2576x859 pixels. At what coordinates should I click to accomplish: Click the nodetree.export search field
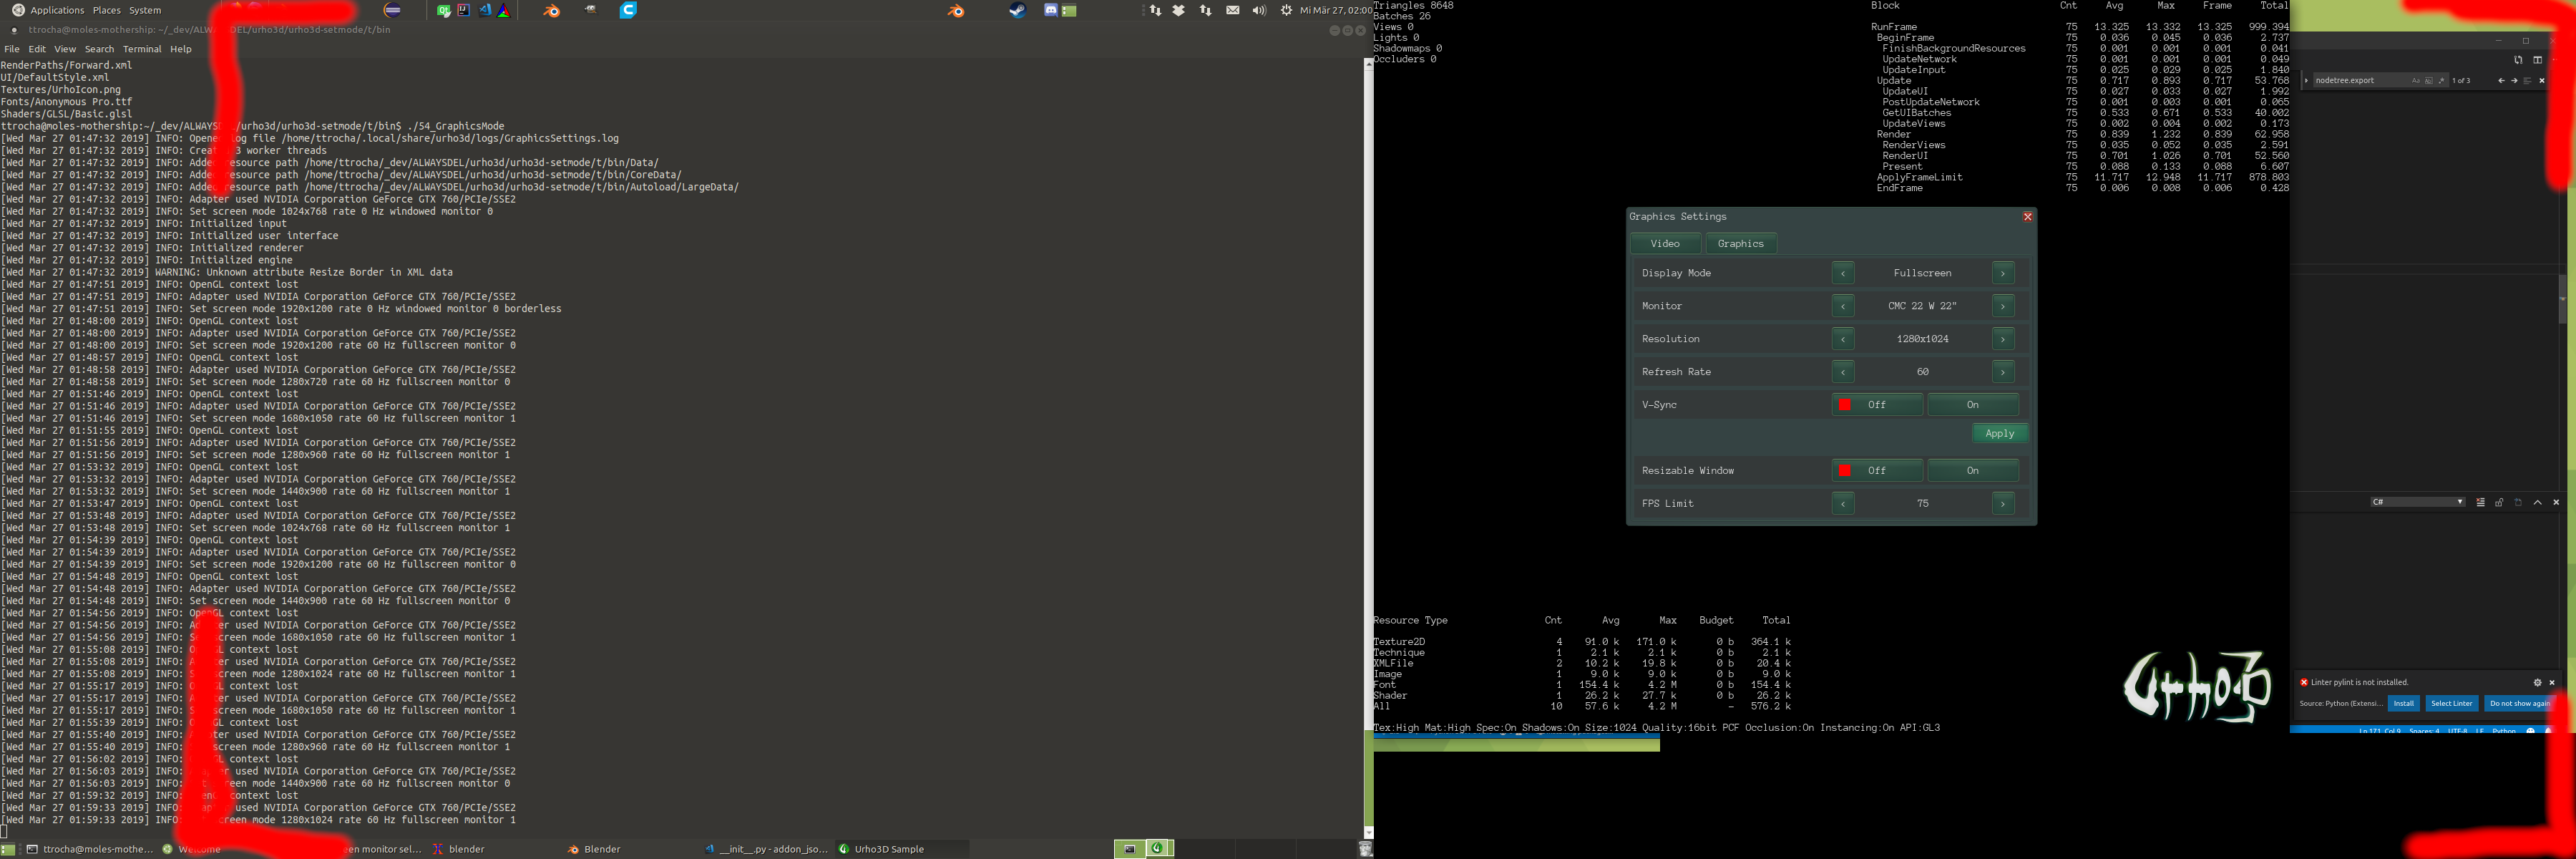tap(2381, 80)
